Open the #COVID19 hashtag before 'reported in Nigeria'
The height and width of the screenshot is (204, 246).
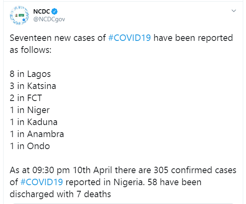coord(42,182)
